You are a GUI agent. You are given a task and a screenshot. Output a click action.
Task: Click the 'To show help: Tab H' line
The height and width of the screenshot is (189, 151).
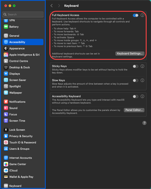[x=65, y=28]
